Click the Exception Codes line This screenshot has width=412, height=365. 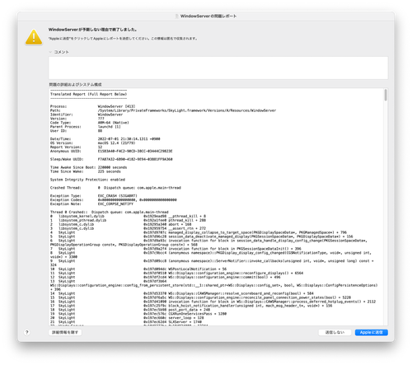click(x=114, y=200)
